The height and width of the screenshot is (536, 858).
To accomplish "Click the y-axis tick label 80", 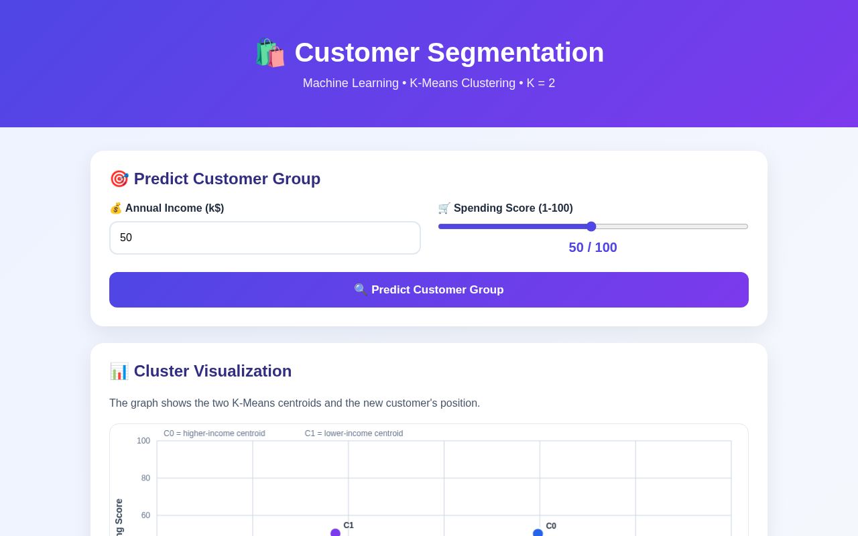I will click(145, 478).
